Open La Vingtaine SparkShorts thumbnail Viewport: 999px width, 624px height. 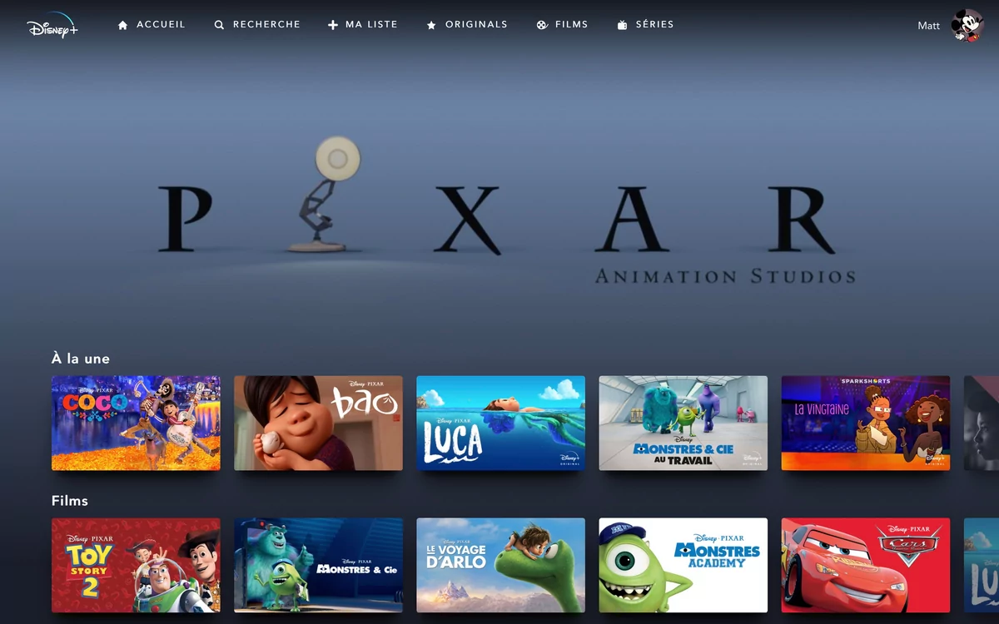click(865, 423)
